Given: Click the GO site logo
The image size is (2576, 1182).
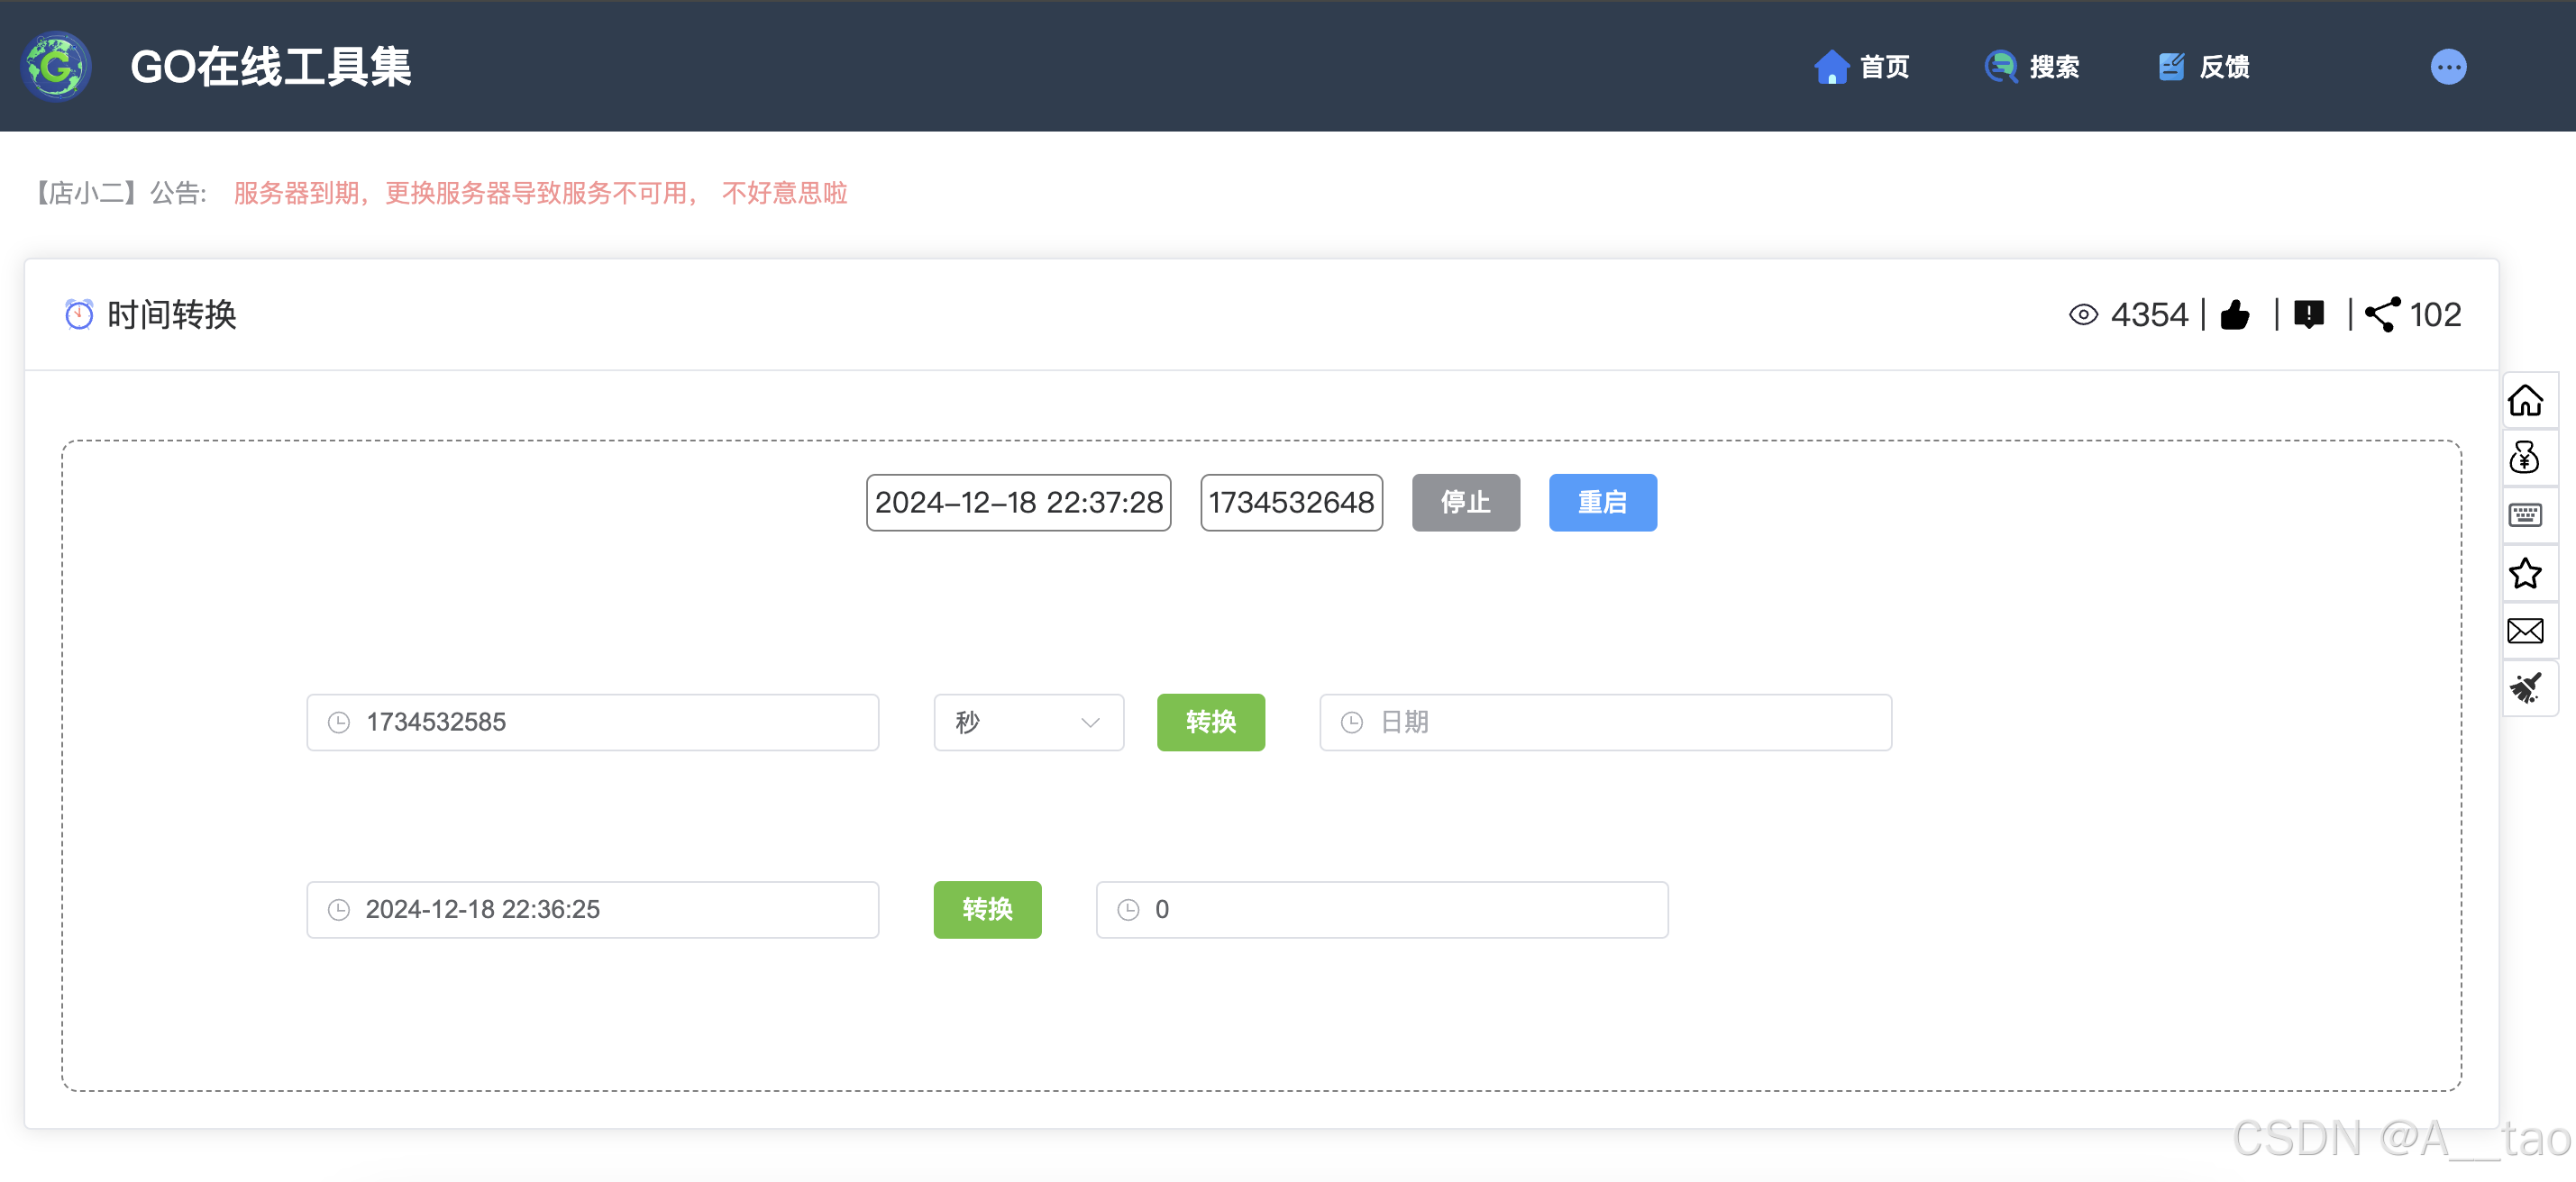Looking at the screenshot, I should pos(57,67).
